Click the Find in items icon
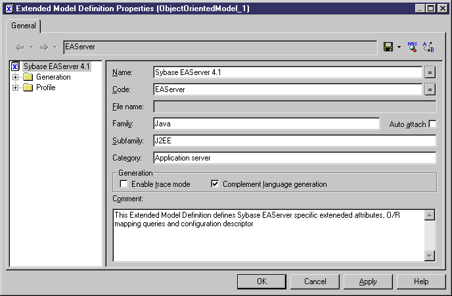Viewport: 452px width, 296px height. coord(412,47)
